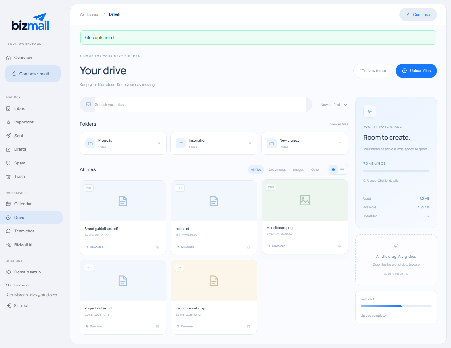Click the Moodboard.png image preview icon
This screenshot has height=348, width=451.
305,200
